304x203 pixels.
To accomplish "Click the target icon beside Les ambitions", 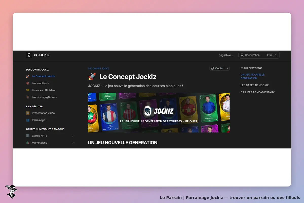I will (28, 83).
